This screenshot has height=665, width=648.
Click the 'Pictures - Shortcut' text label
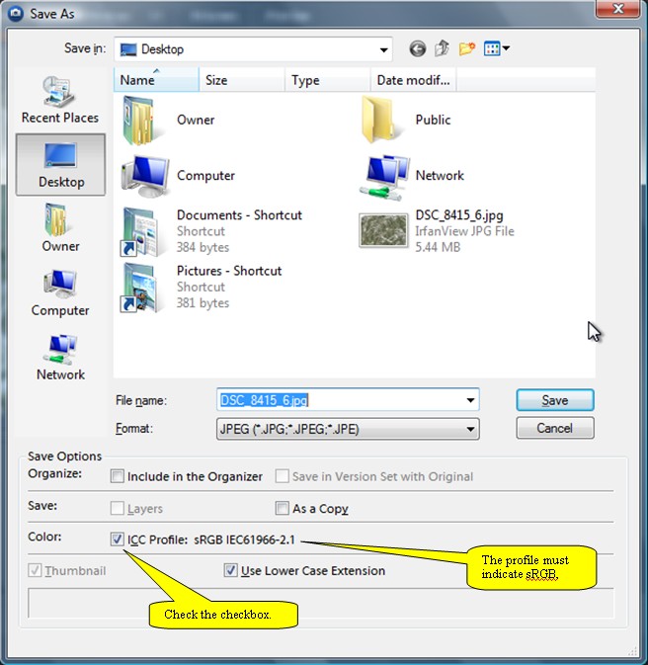(x=229, y=271)
